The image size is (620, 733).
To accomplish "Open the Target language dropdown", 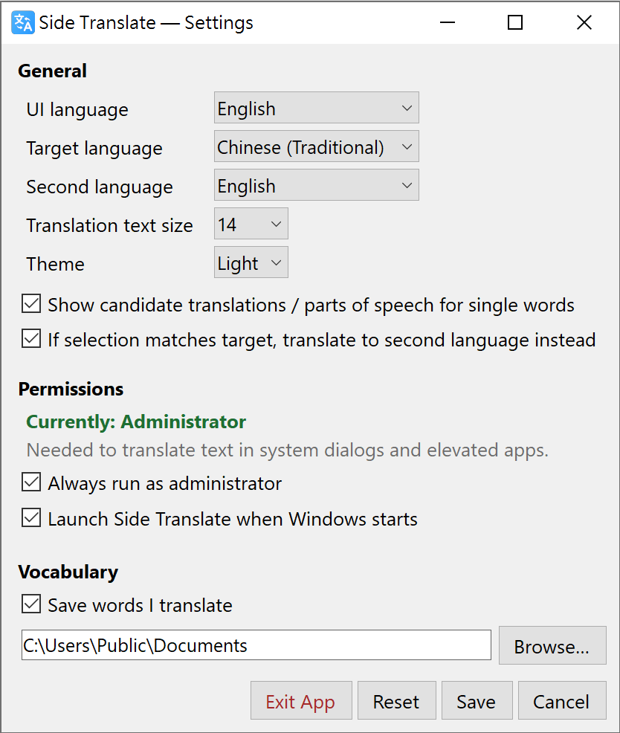I will point(317,146).
